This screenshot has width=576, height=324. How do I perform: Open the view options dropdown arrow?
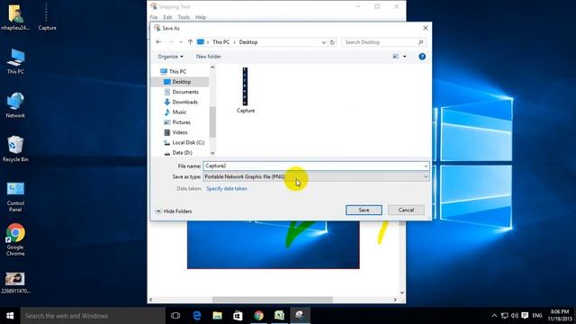[404, 57]
